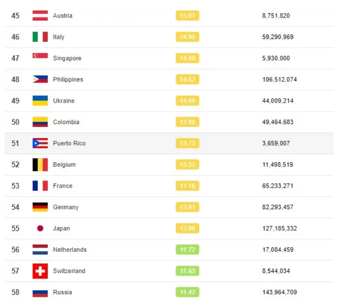Image resolution: width=339 pixels, height=305 pixels.
Task: Click the green 11.72 score badge
Action: (187, 250)
